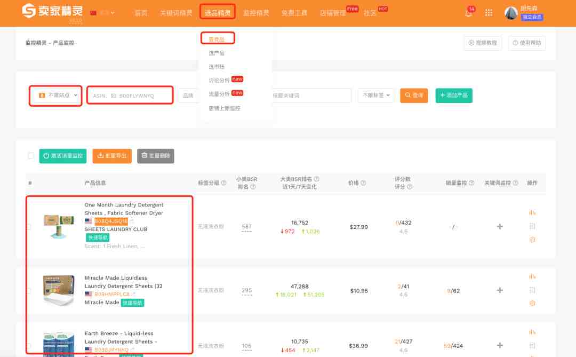Click help icon beside 关键词监控 header
576x357 pixels.
pos(515,183)
